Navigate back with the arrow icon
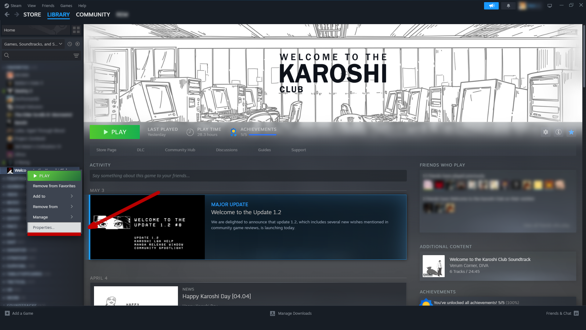The width and height of the screenshot is (586, 330). [x=7, y=14]
